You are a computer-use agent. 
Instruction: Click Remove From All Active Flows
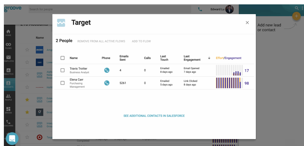[101, 41]
